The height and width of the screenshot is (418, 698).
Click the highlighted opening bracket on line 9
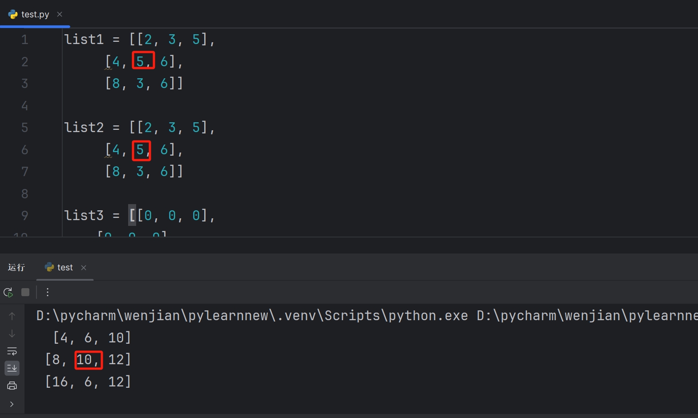tap(132, 216)
